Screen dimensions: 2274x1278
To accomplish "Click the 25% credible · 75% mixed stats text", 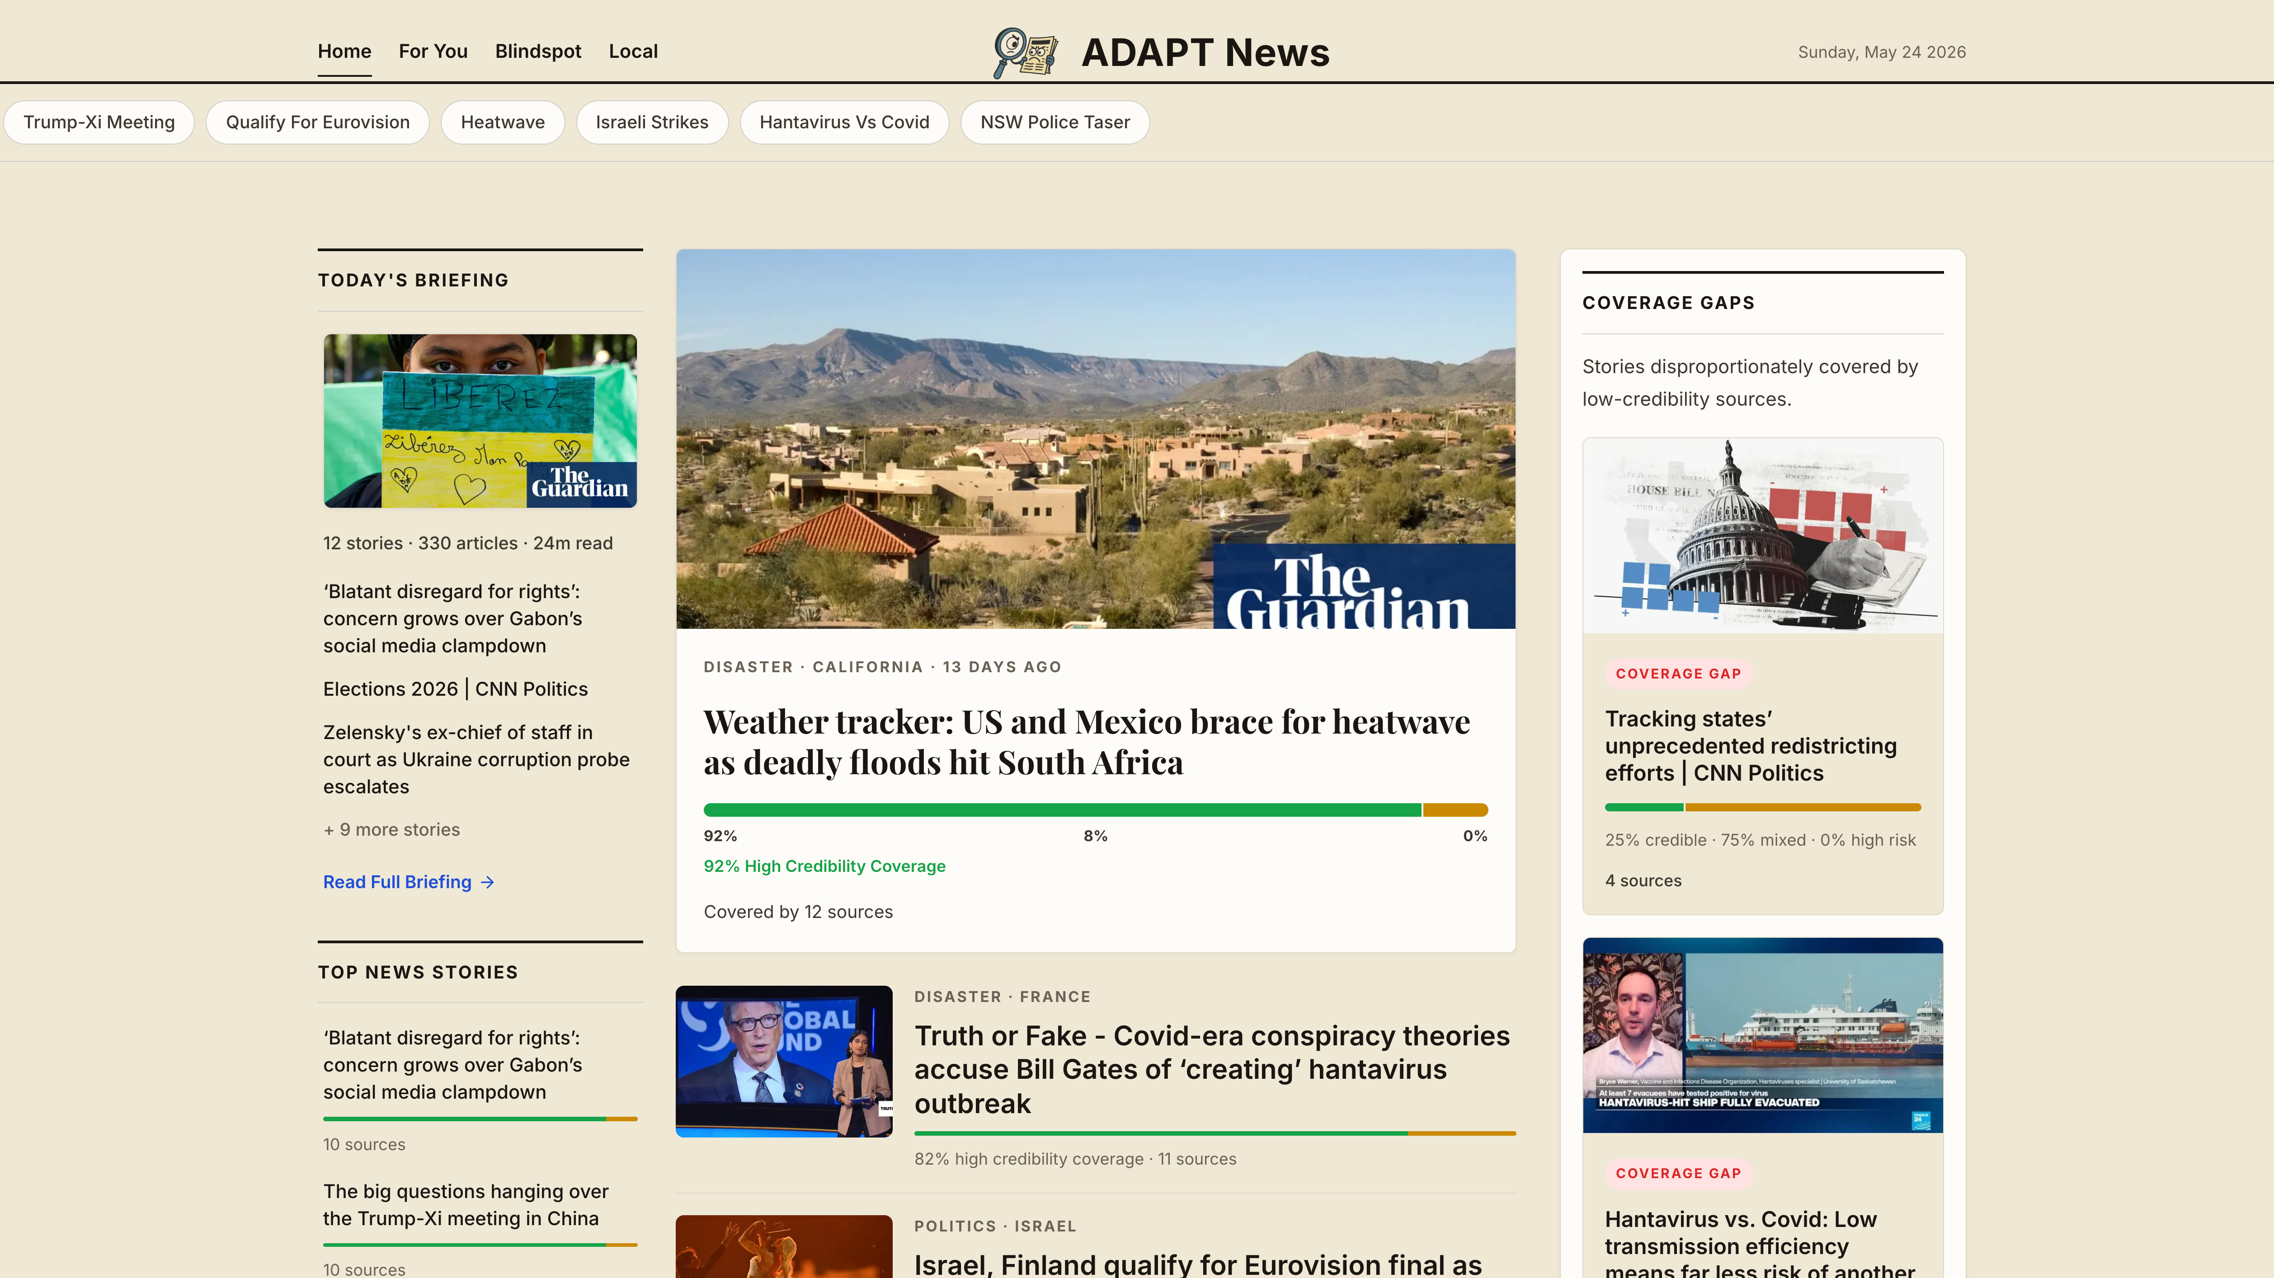I will point(1760,841).
